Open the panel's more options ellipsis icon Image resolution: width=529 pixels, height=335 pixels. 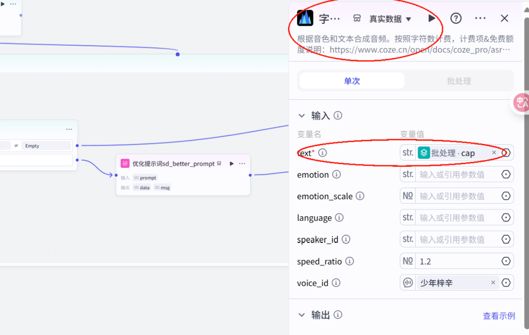tap(480, 18)
